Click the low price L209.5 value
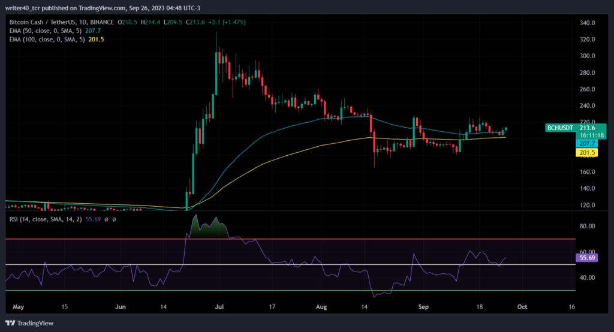Viewport: 614px width, 332px height. 173,22
